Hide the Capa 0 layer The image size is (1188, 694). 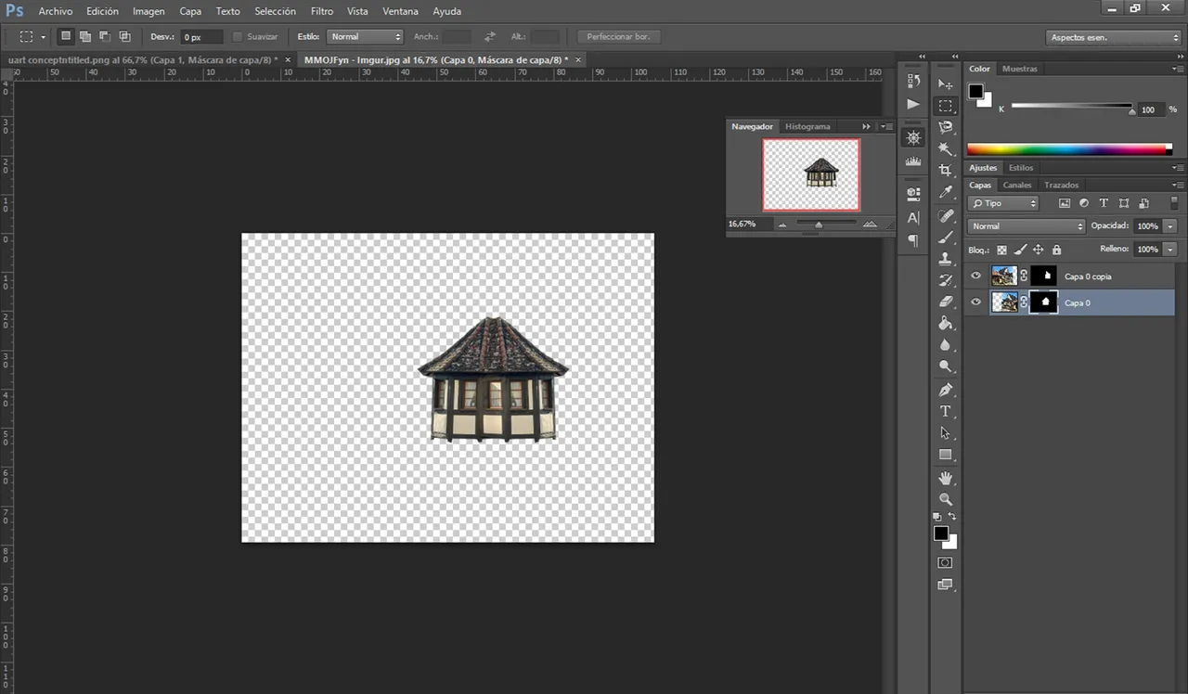click(975, 302)
